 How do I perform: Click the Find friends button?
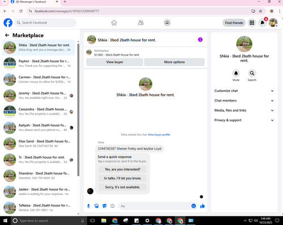pos(234,23)
